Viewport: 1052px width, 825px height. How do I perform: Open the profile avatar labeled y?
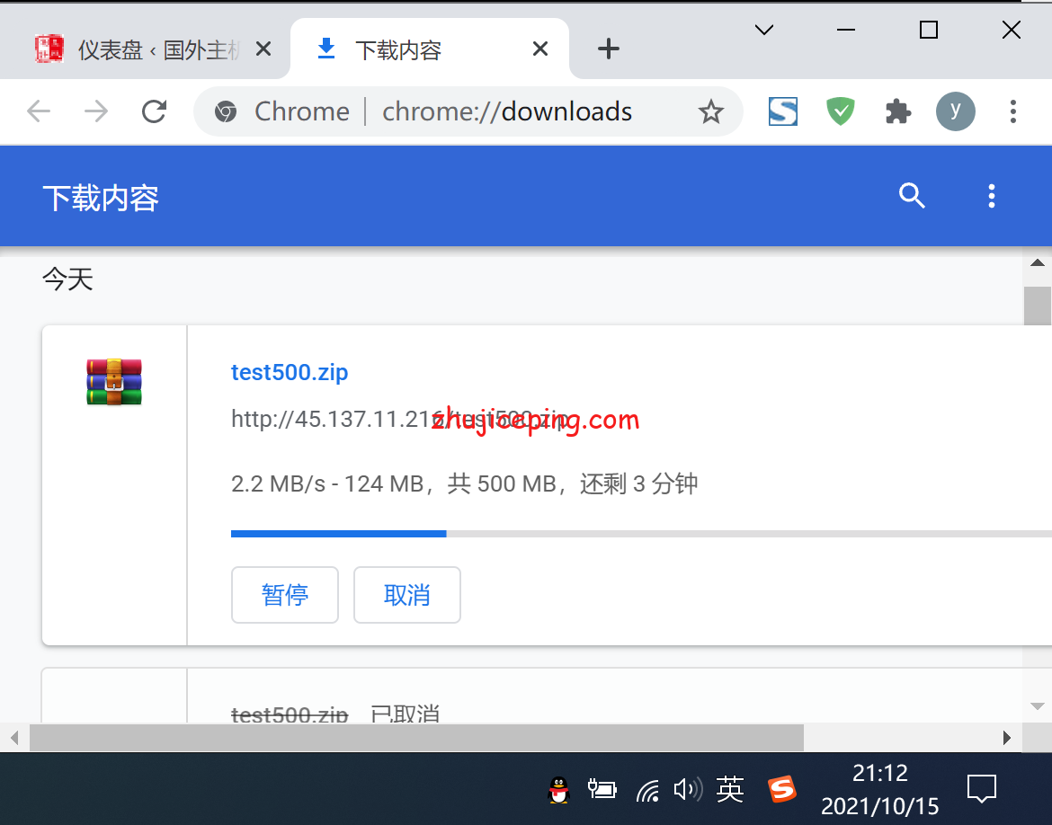(956, 111)
